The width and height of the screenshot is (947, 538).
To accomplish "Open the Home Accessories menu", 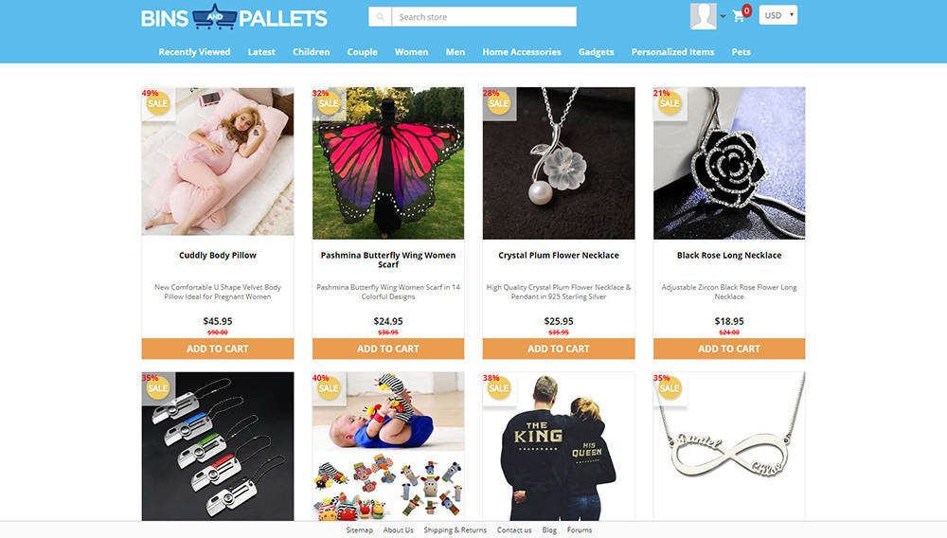I will tap(521, 52).
